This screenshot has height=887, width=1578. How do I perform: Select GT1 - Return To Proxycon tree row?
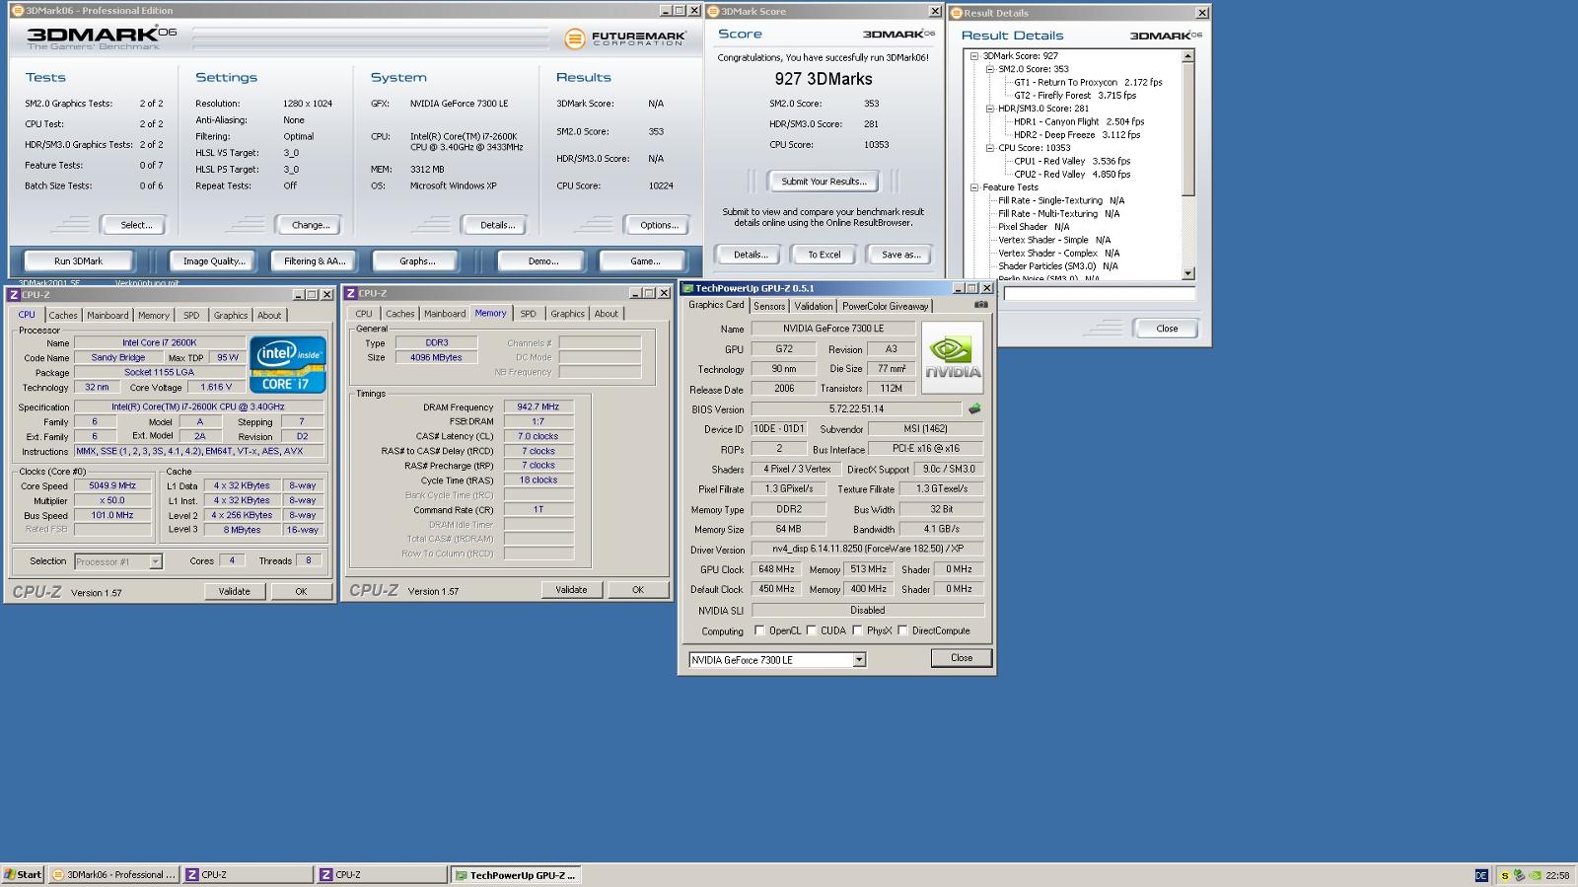(x=1089, y=83)
